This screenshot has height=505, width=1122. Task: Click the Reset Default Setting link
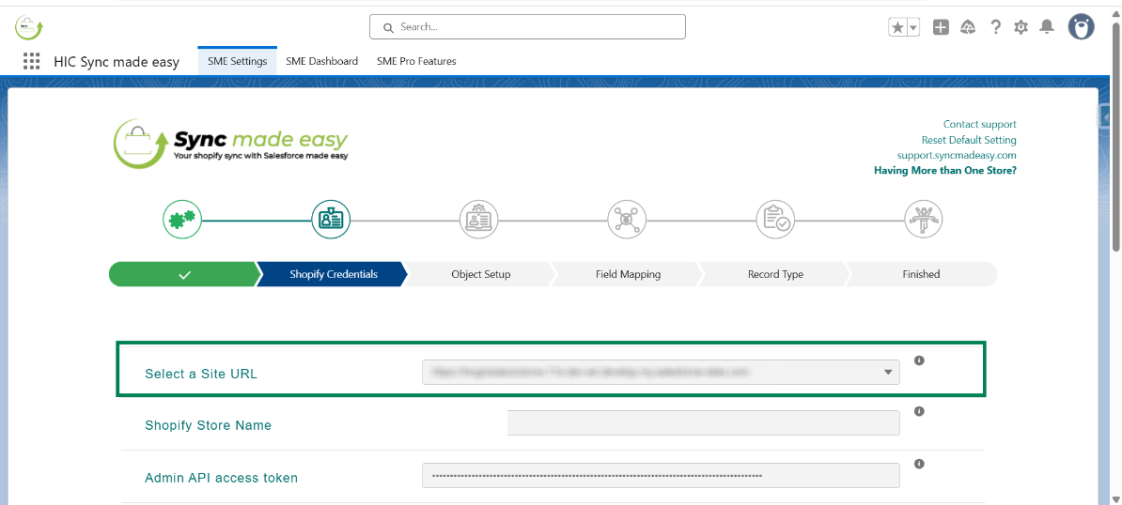point(969,140)
